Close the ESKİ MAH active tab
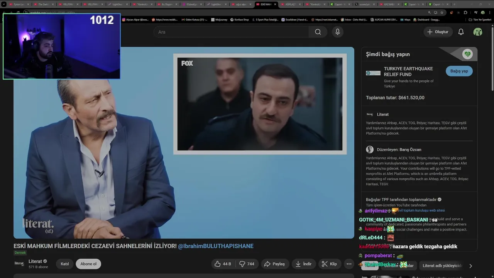The height and width of the screenshot is (278, 494). click(275, 4)
